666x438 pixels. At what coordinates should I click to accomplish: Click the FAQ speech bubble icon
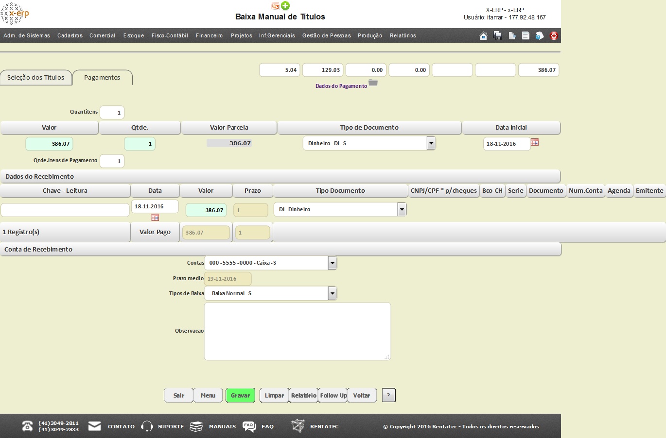click(x=249, y=426)
